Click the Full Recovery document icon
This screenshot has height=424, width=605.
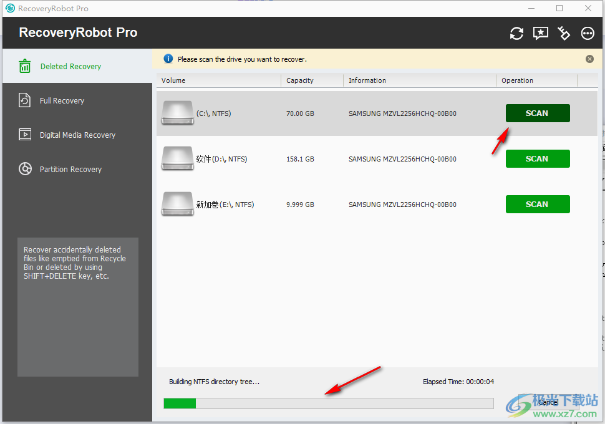point(25,100)
